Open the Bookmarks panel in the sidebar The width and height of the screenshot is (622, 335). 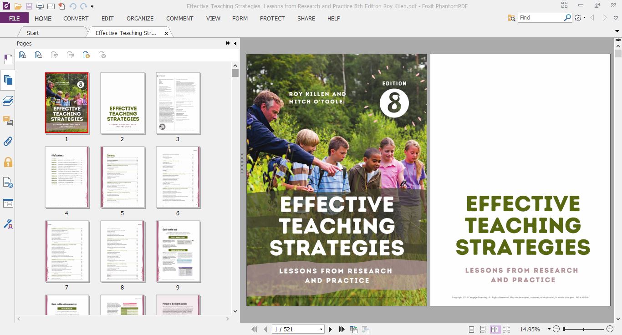(8, 60)
